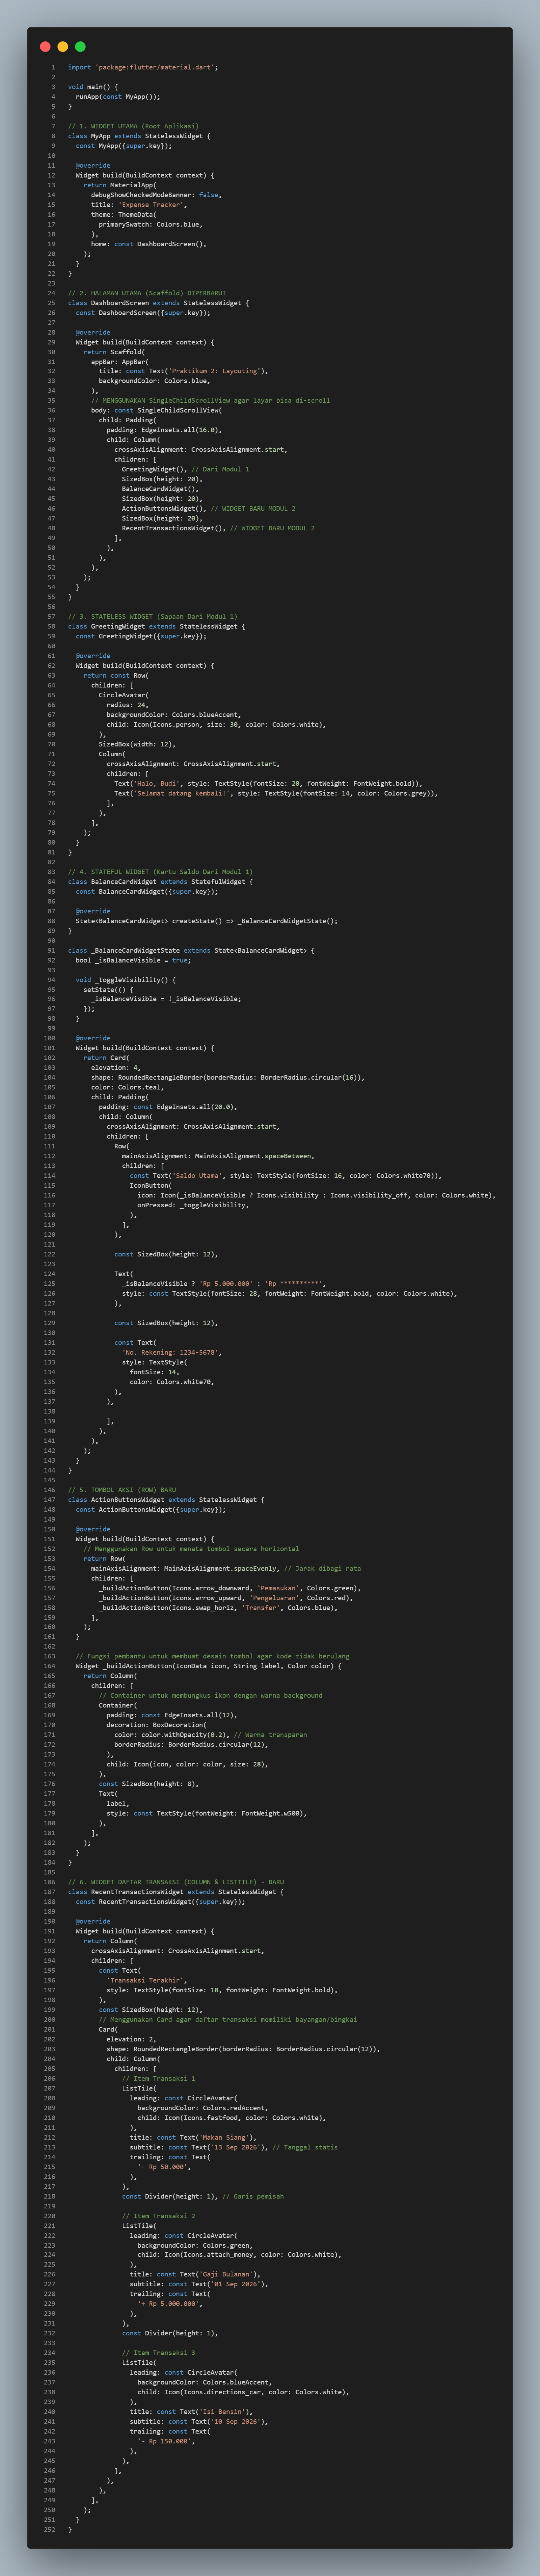Click the Text('Gaji Bulanan') title line
The width and height of the screenshot is (540, 2576).
195,2274
